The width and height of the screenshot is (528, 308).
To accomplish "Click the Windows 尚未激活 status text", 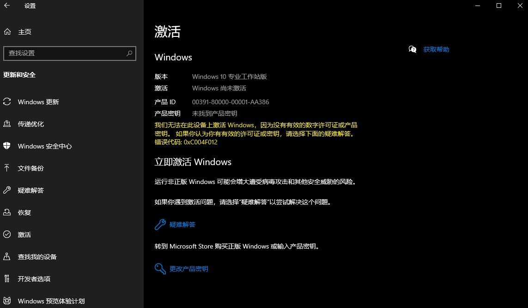I will (219, 88).
